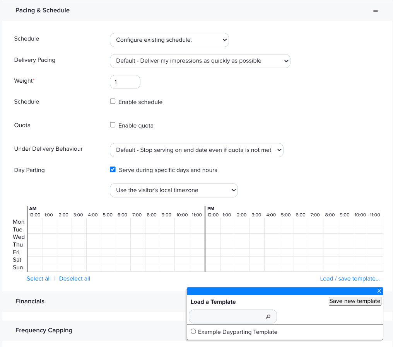
Task: Click the Sat row label
Action: 17,260
